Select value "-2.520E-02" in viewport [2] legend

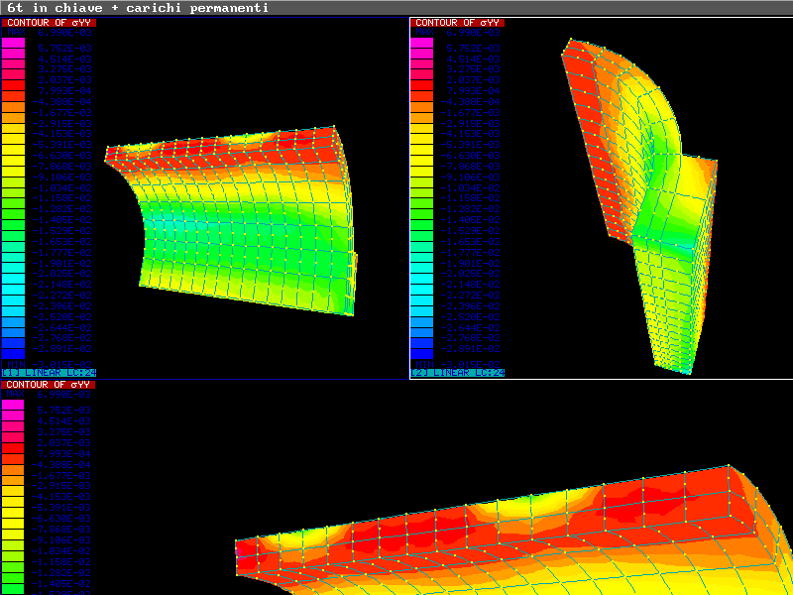click(470, 316)
